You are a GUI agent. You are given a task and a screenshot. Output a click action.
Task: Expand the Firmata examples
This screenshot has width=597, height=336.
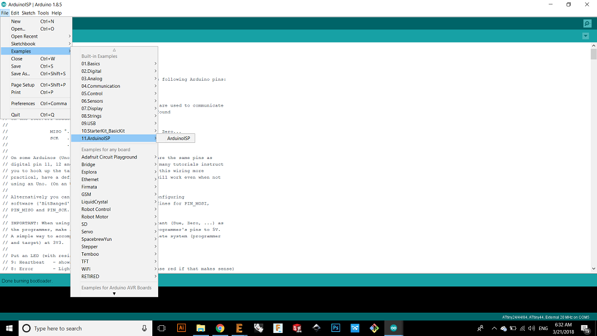(114, 187)
